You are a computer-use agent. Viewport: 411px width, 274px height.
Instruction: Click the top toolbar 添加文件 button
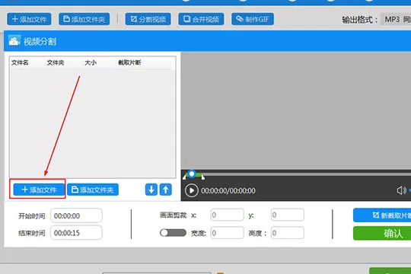(29, 19)
